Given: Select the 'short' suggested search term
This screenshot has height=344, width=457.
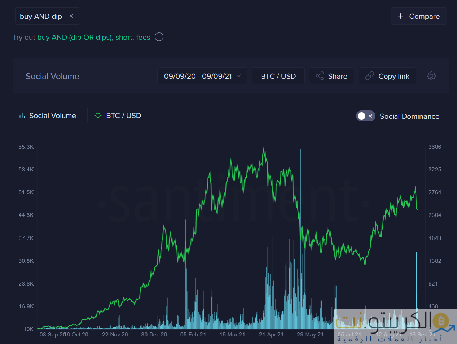Looking at the screenshot, I should [124, 37].
